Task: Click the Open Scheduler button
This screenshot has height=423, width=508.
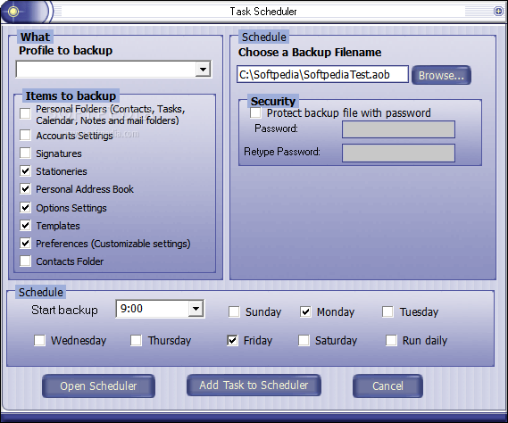Action: (98, 386)
